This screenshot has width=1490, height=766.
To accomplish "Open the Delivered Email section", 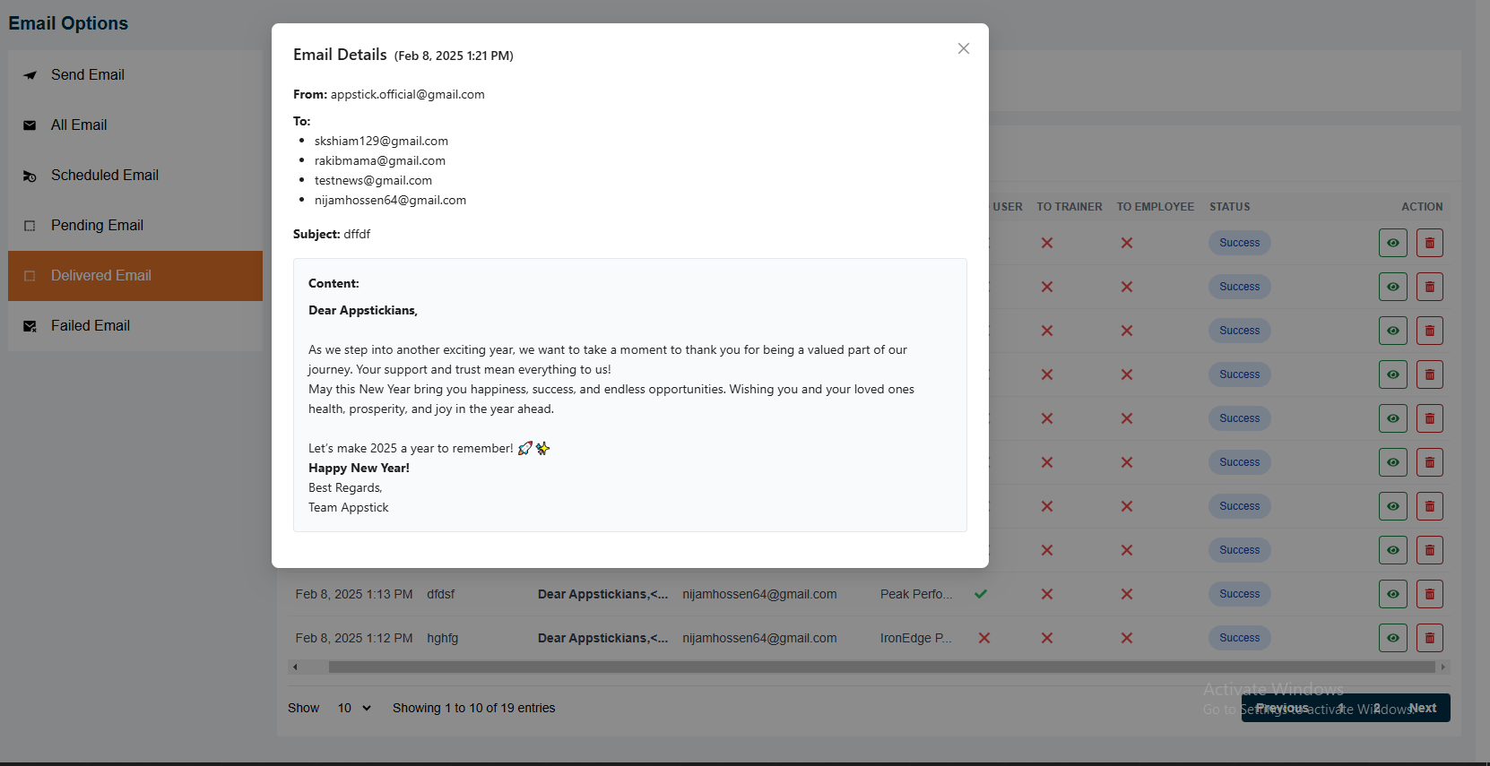I will pos(100,276).
